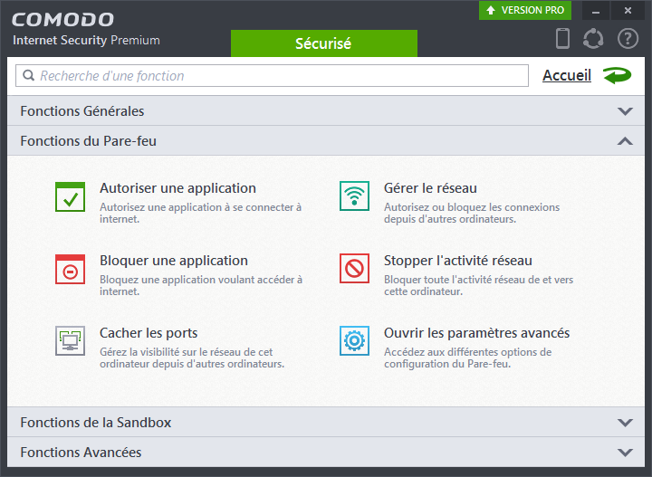Click the red prohibition Stopper l'activité réseau icon
Viewport: 652px width, 477px height.
[354, 269]
